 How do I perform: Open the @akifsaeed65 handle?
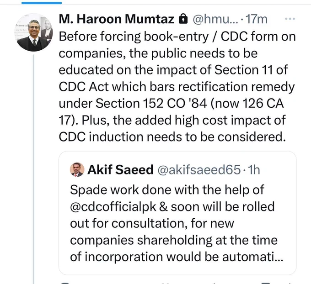click(199, 170)
